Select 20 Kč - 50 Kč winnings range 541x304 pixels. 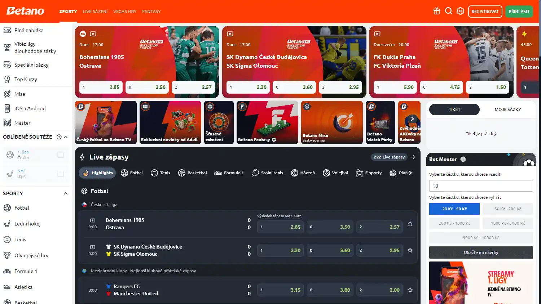[454, 209]
